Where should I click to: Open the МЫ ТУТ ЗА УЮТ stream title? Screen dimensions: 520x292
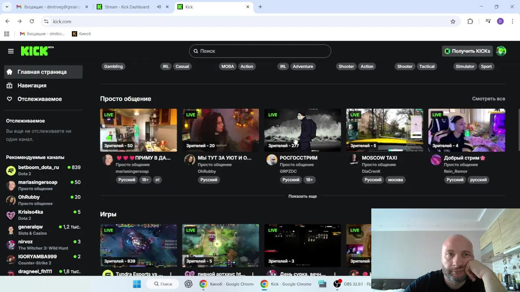pos(225,158)
